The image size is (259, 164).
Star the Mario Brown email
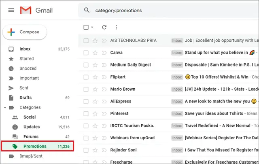(95, 89)
